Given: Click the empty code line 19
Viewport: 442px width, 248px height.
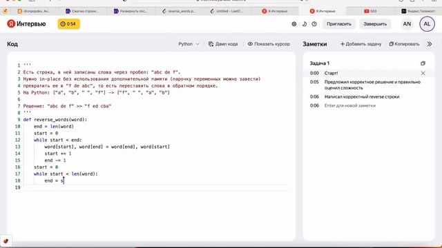Looking at the screenshot, I should click(157, 187).
